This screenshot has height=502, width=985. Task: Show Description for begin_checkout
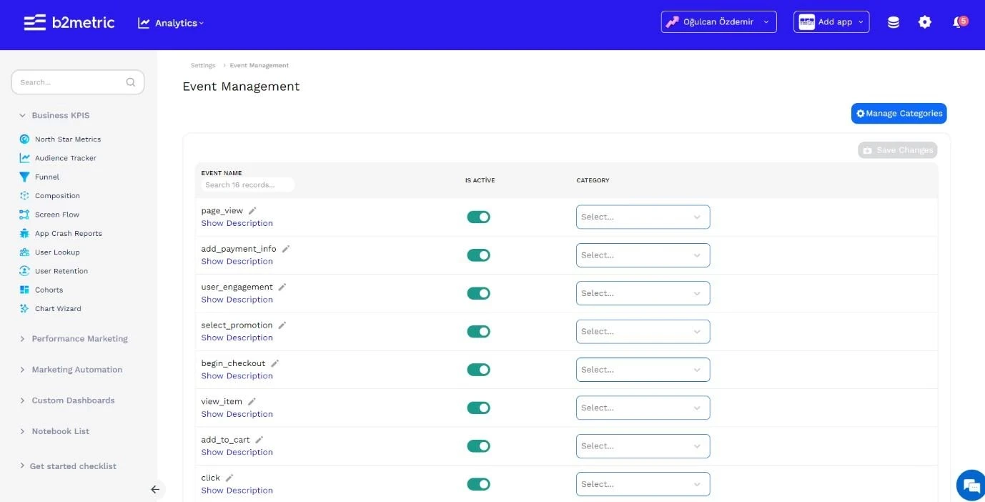[237, 376]
